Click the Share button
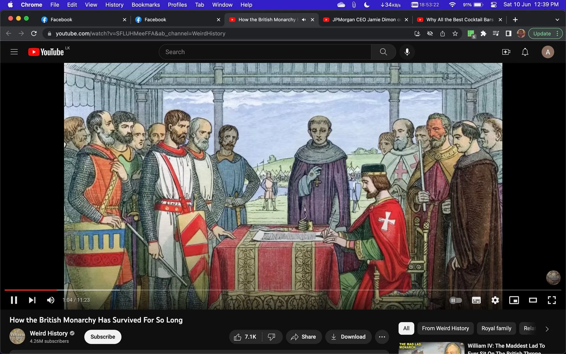 [x=303, y=337]
